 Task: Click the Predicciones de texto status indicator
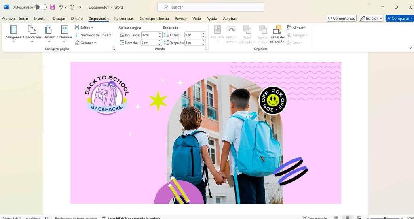[x=76, y=218]
